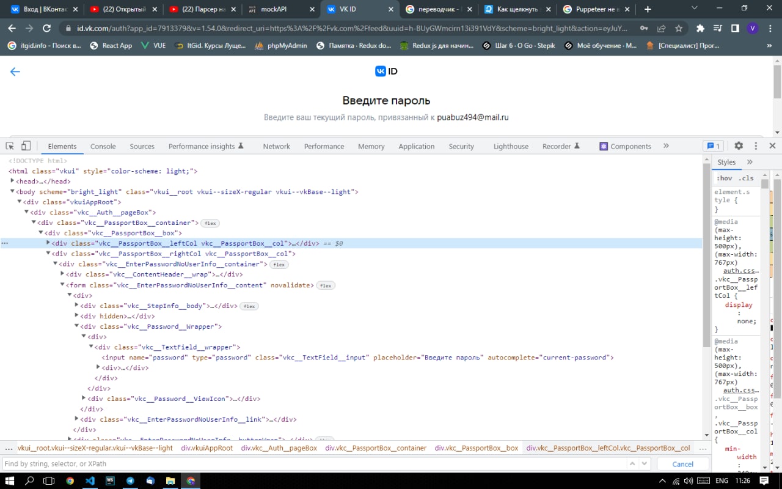Expand the vkc__ContentHeader__wrap div
782x489 pixels.
click(62, 274)
